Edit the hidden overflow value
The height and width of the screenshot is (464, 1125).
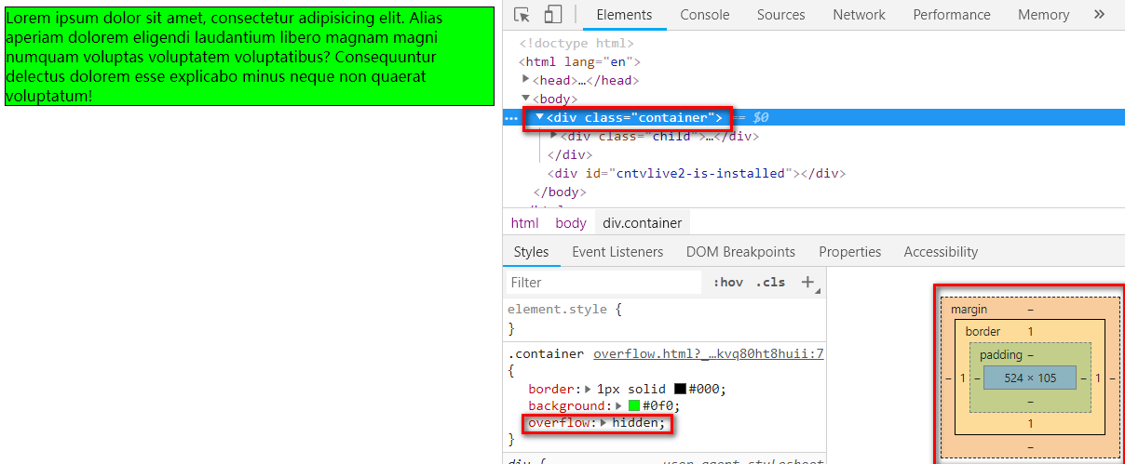[638, 423]
